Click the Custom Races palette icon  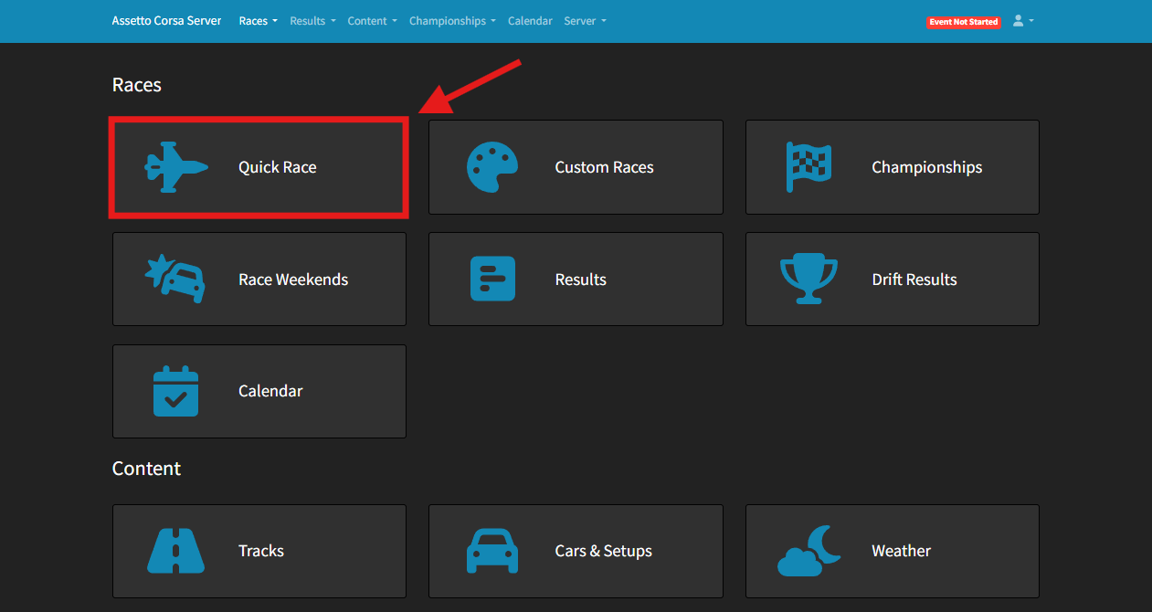[492, 167]
